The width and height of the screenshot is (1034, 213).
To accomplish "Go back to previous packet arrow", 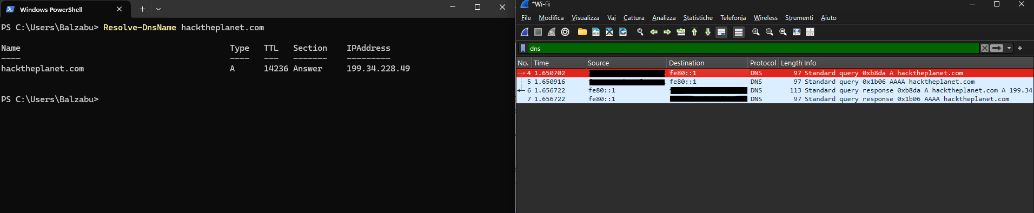I will tap(654, 32).
